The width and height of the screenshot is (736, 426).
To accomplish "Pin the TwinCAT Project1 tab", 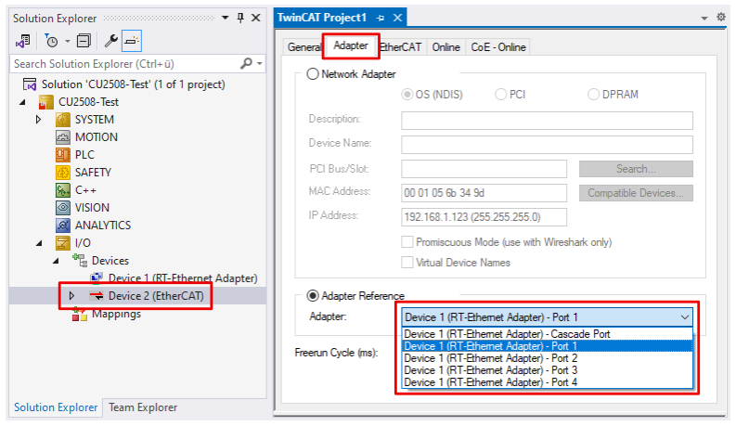I will pyautogui.click(x=381, y=18).
